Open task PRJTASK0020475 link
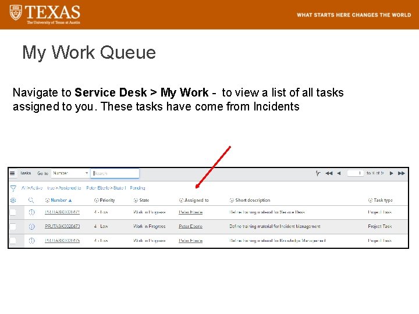This screenshot has height=314, width=419. (62, 240)
